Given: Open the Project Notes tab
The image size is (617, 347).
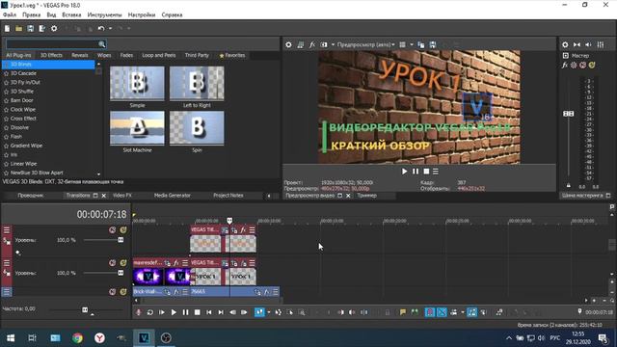Looking at the screenshot, I should [228, 196].
